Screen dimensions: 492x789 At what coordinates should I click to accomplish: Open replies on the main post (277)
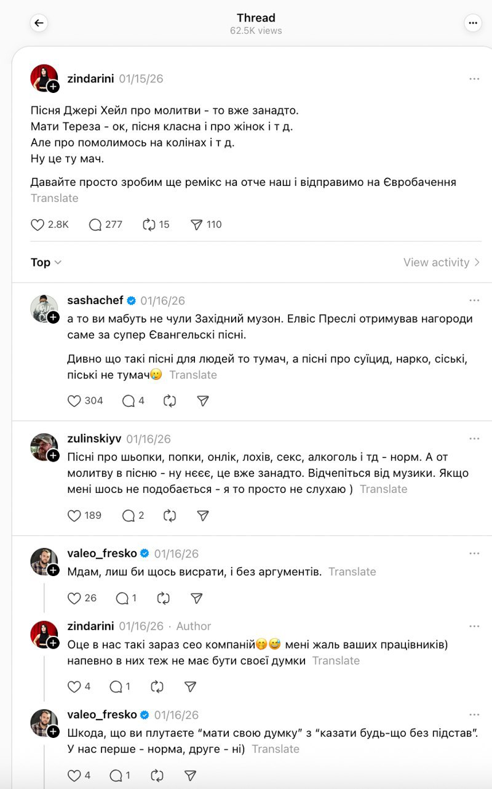click(x=95, y=225)
